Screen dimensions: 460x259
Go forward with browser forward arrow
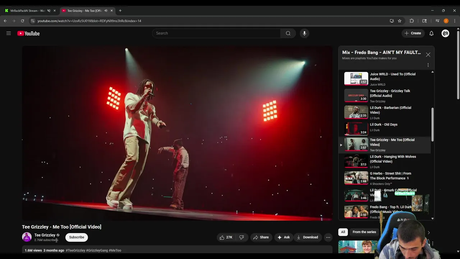tap(14, 21)
